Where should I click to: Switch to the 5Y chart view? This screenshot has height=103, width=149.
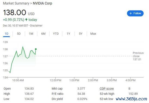pyautogui.click(x=80, y=34)
